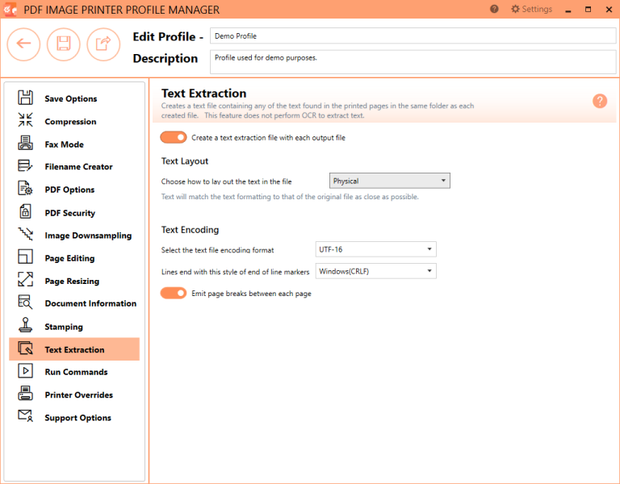
Task: Click the Fax Mode machine icon
Action: tap(25, 143)
